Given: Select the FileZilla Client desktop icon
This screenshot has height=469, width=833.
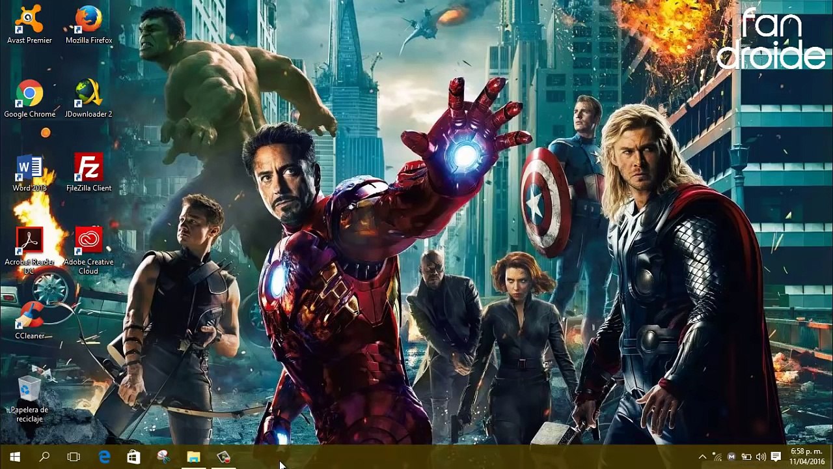Looking at the screenshot, I should (89, 173).
